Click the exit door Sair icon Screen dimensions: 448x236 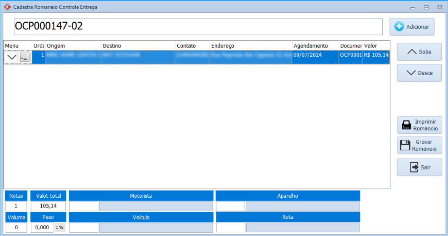pyautogui.click(x=414, y=167)
